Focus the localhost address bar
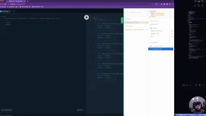Viewport: 206px width, 116px height. click(79, 4)
